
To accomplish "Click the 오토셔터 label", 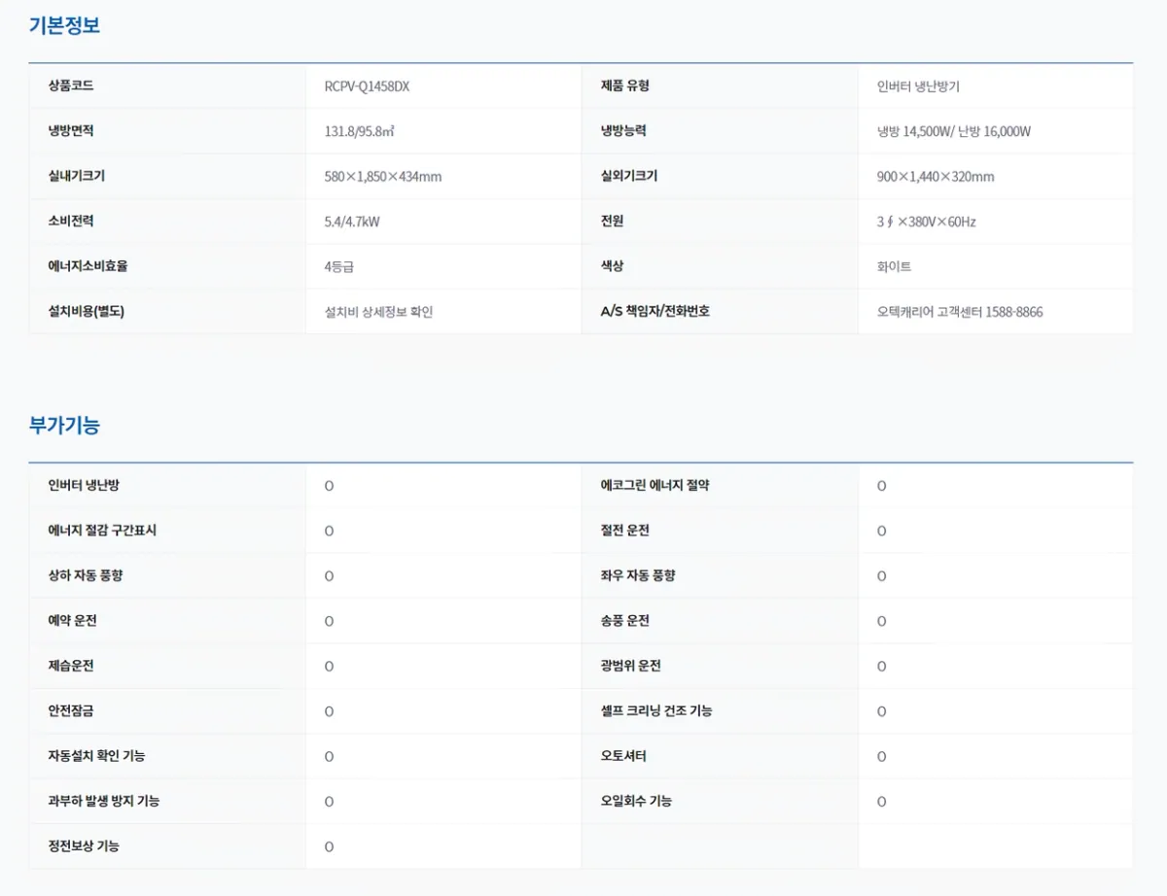I will tap(623, 755).
